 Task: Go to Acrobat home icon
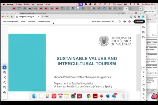(x=12, y=17)
